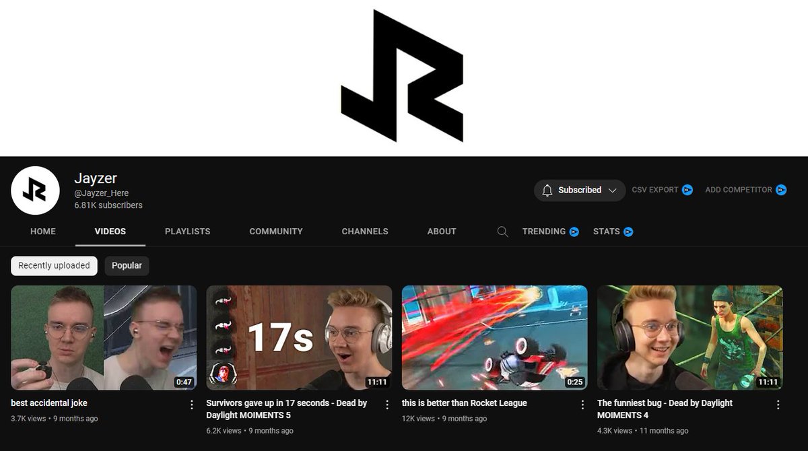Click the blue icon beside CSV EXPORT
The height and width of the screenshot is (451, 808).
point(687,190)
